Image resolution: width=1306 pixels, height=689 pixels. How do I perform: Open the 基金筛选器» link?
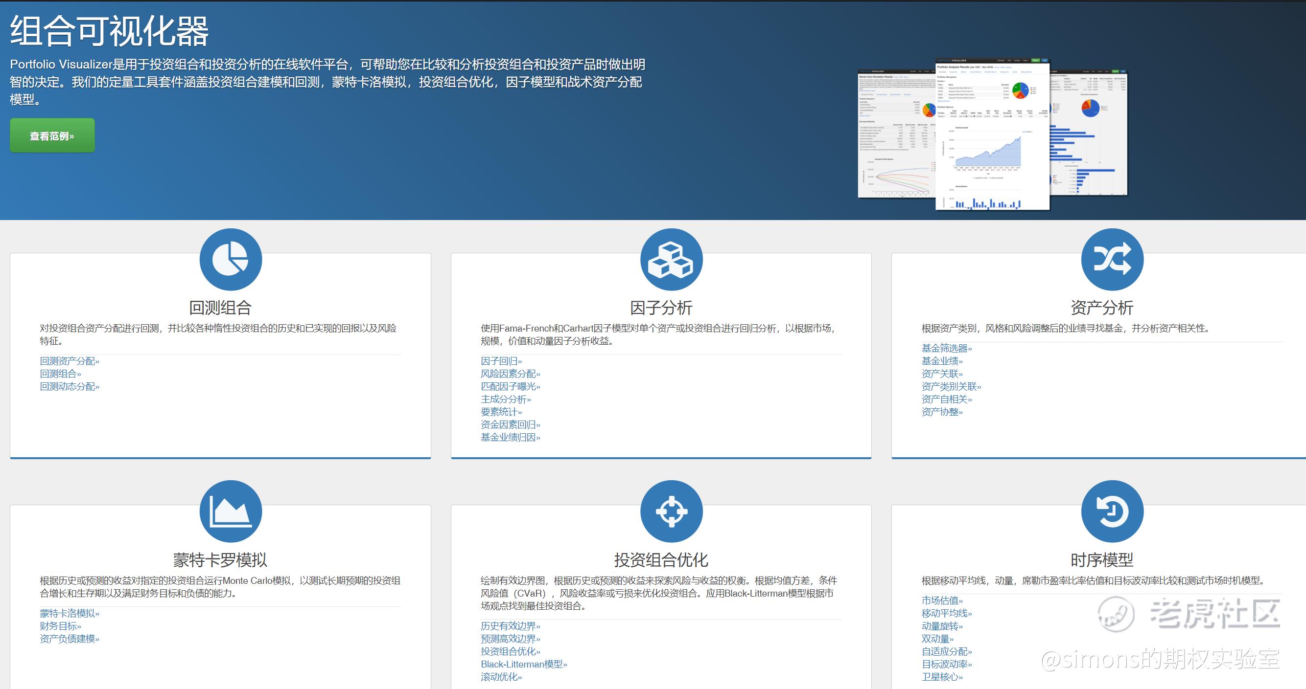click(947, 349)
